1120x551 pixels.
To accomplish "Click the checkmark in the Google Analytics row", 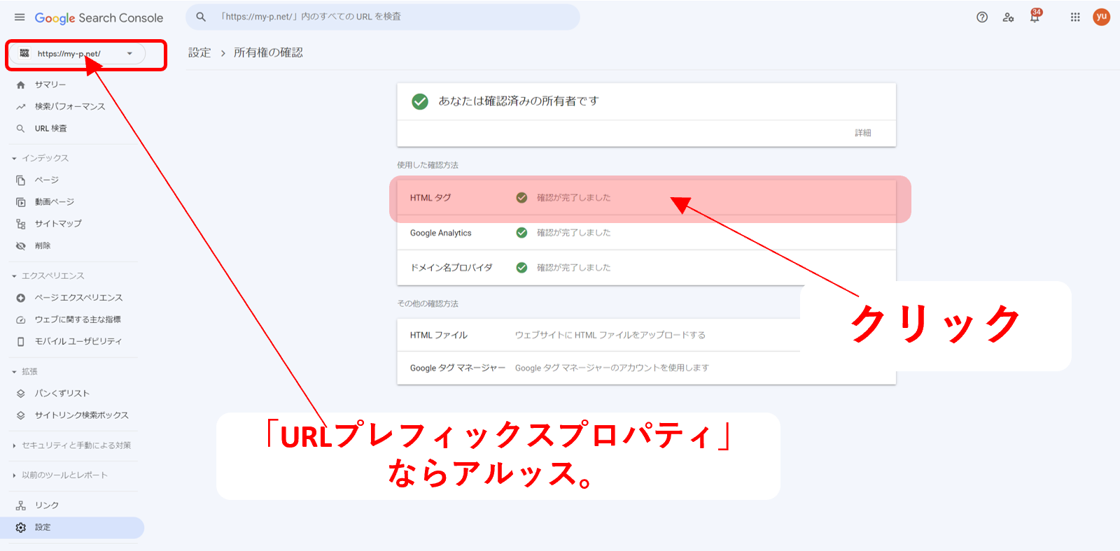I will 521,233.
